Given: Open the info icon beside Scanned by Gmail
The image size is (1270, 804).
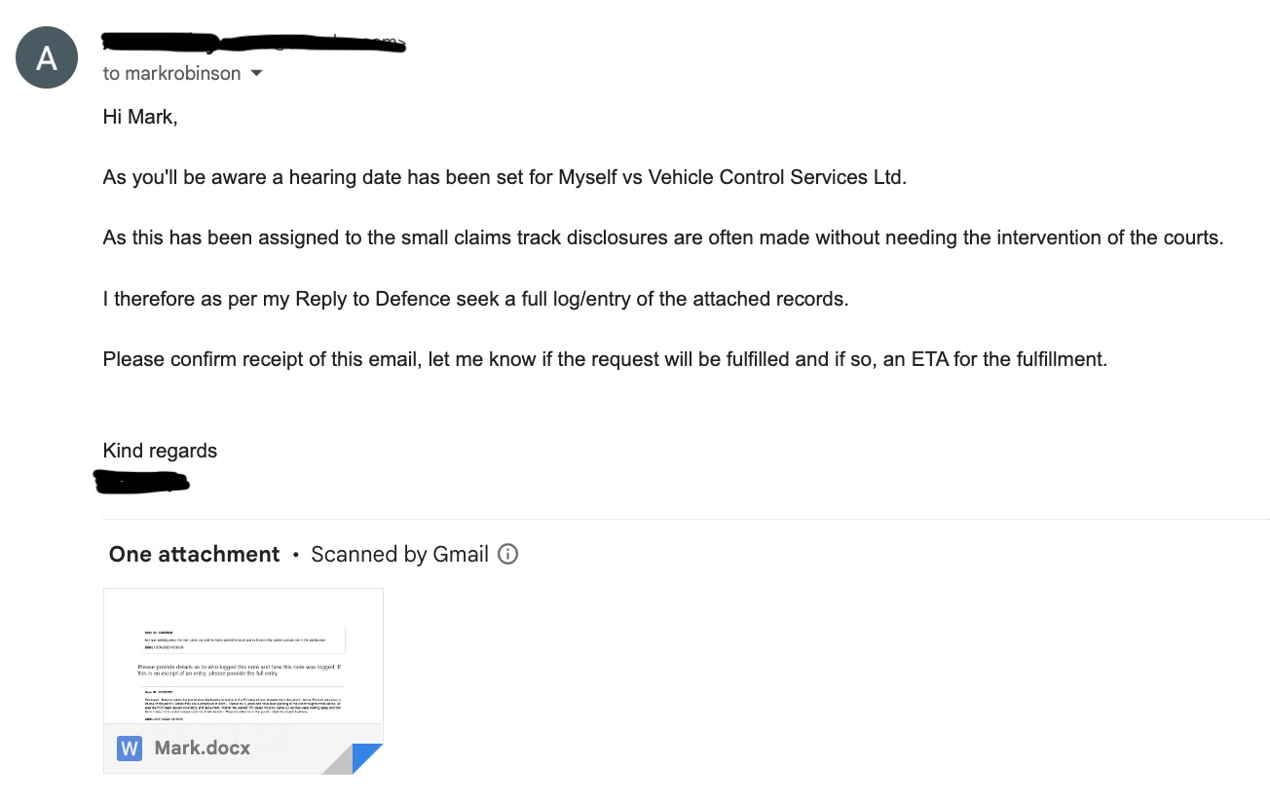Looking at the screenshot, I should (507, 554).
